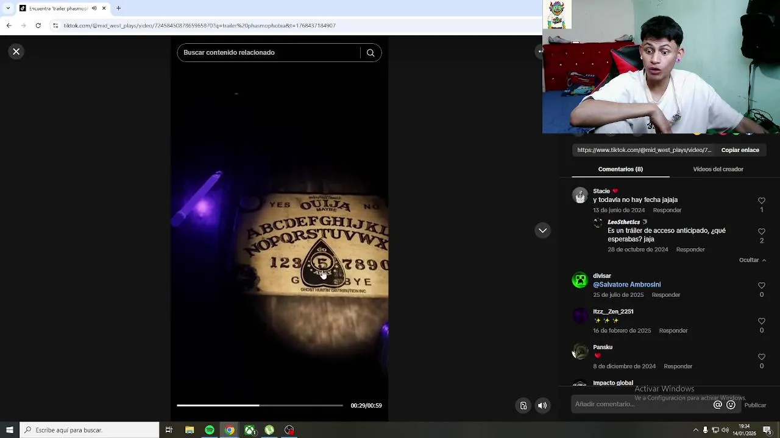
Task: Reply to LeoSthetics' comment
Action: pyautogui.click(x=690, y=250)
